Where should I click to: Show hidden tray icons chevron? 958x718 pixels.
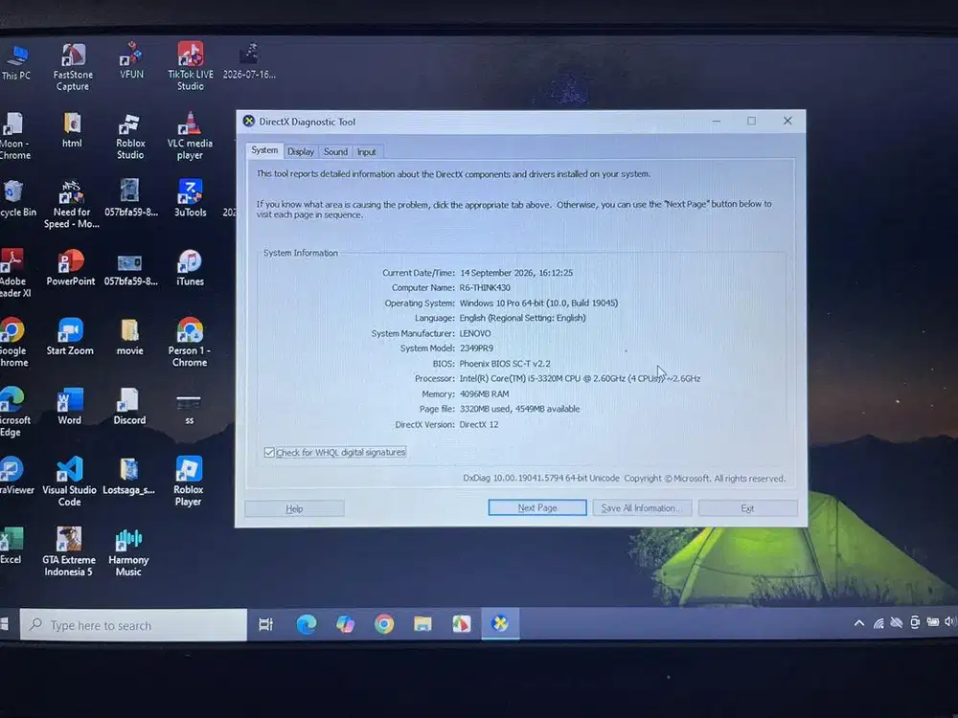(x=859, y=623)
